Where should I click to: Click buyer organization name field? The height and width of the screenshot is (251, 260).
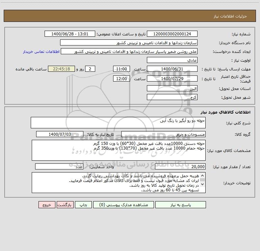point(129,42)
